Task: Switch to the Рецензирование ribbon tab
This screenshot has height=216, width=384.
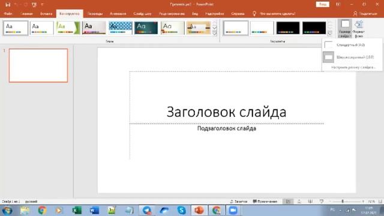Action: (172, 14)
